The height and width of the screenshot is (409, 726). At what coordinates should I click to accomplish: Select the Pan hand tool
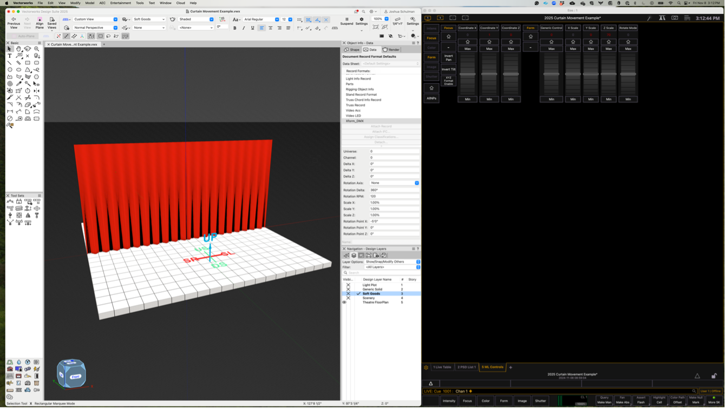click(18, 49)
